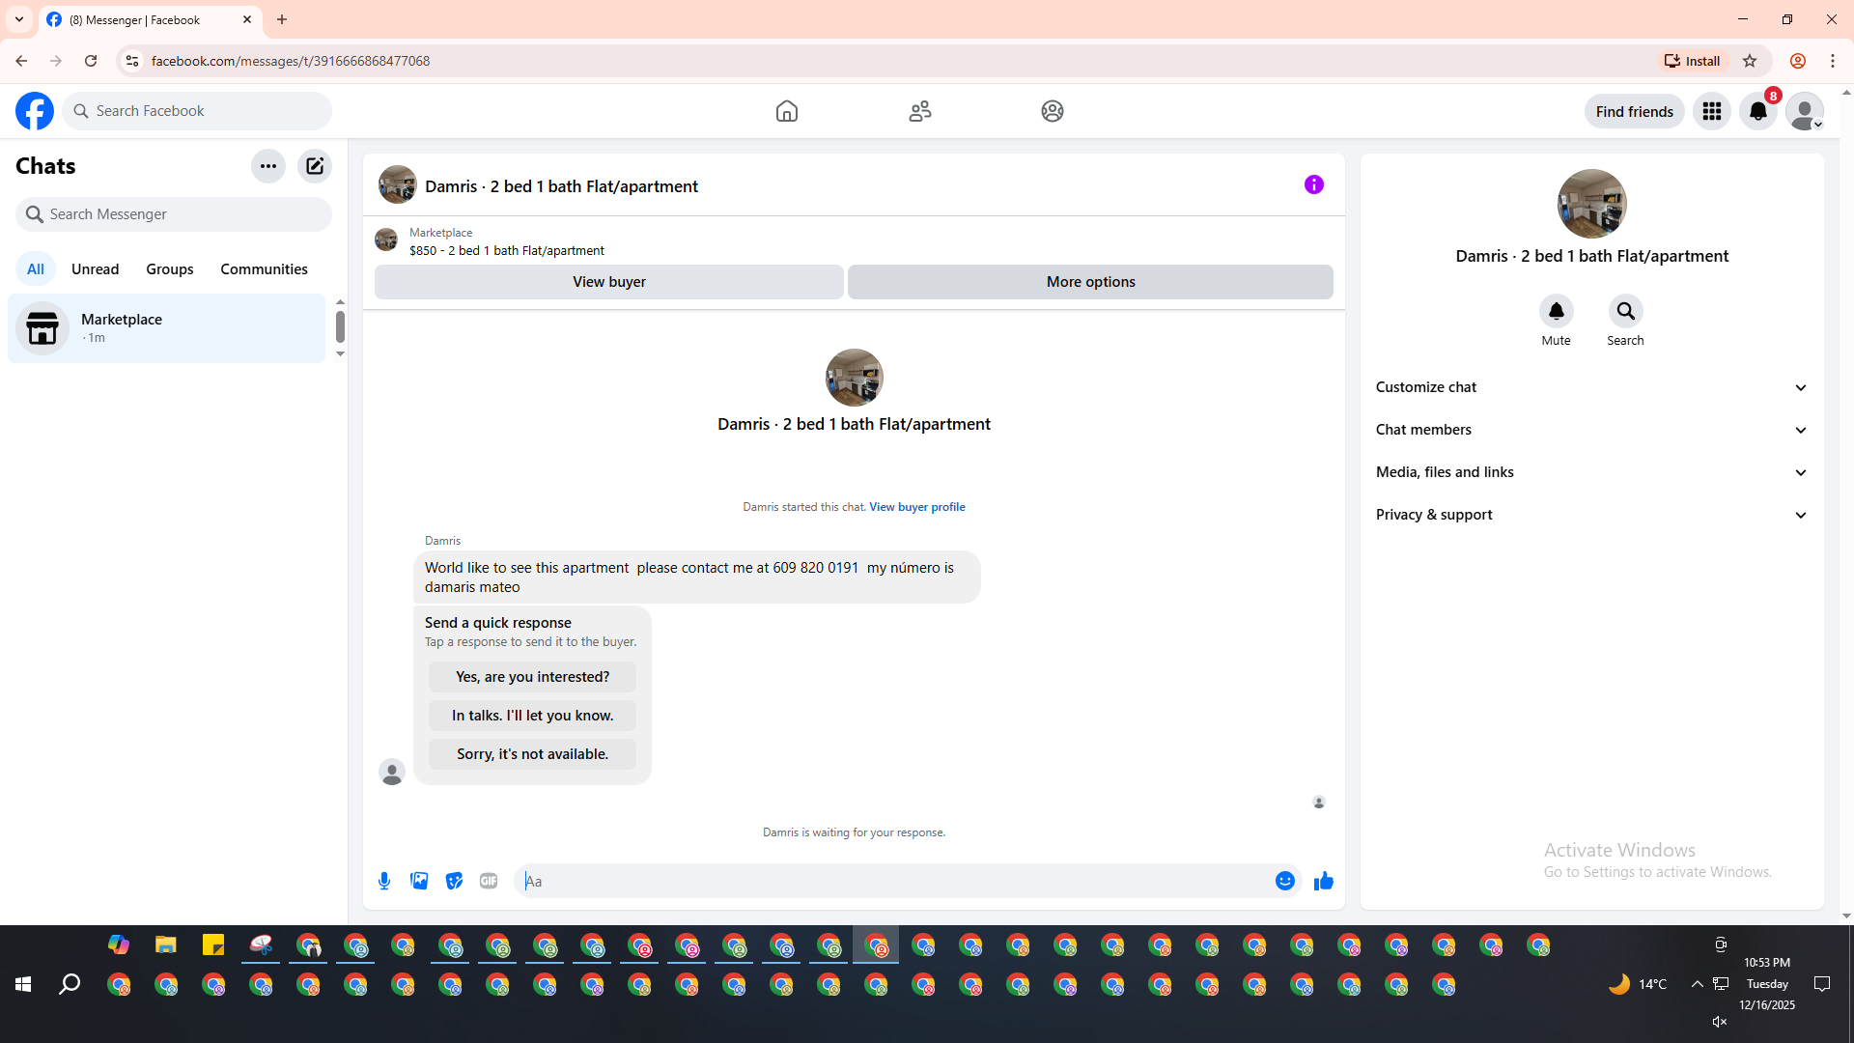
Task: Go back to the previous page
Action: pyautogui.click(x=21, y=61)
